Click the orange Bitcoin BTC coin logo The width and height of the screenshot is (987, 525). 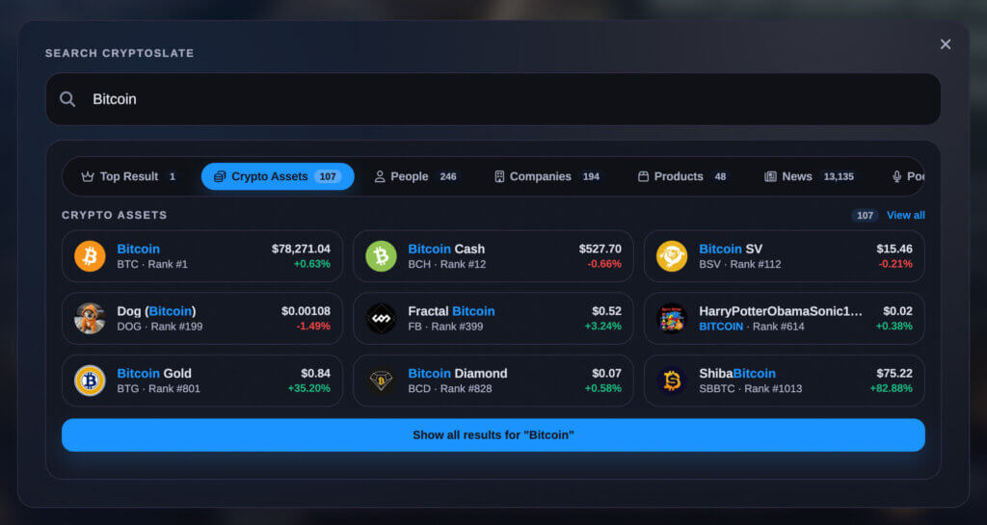90,256
